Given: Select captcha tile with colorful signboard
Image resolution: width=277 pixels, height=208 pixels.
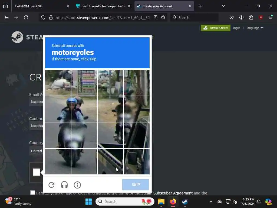Looking at the screenshot, I should [x=84, y=83].
